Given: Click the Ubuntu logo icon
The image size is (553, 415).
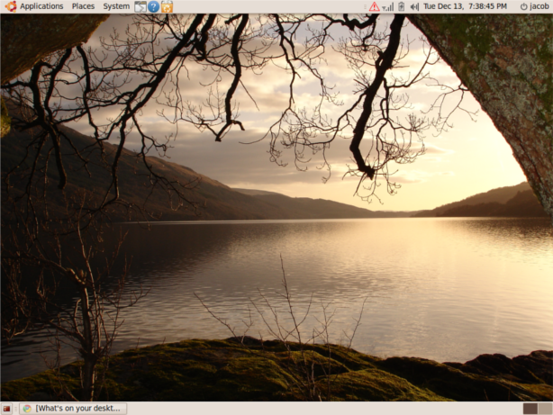Looking at the screenshot, I should (x=11, y=6).
